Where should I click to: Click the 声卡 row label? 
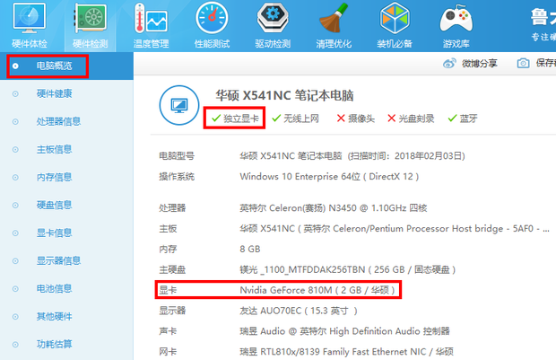coord(168,331)
